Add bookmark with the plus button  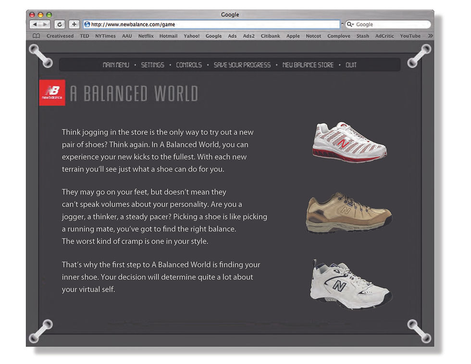coord(74,25)
